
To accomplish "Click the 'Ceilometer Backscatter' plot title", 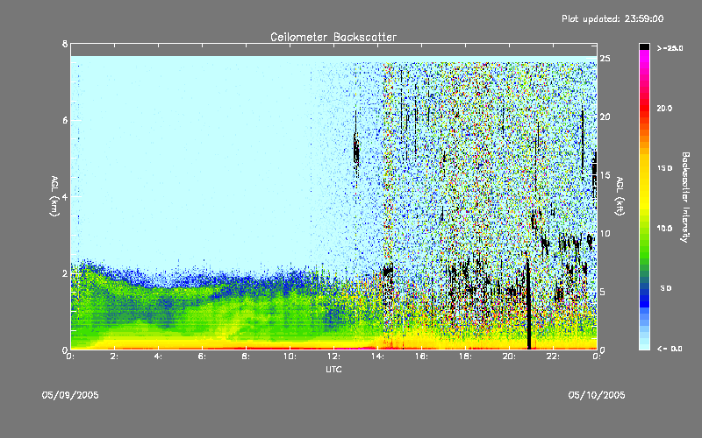I will [333, 37].
